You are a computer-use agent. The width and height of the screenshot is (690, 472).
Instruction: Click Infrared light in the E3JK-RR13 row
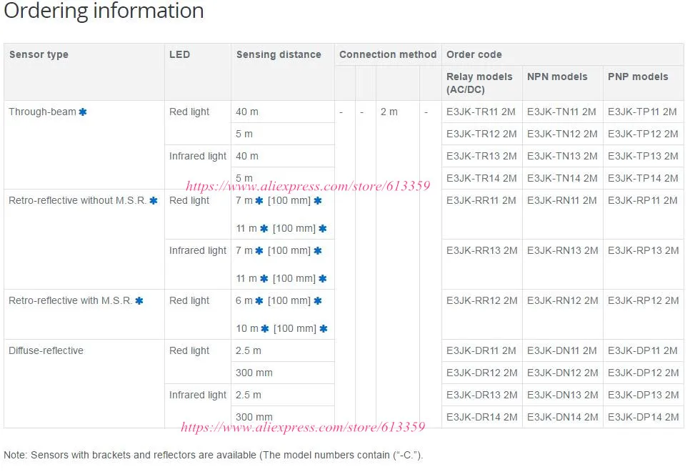point(198,250)
